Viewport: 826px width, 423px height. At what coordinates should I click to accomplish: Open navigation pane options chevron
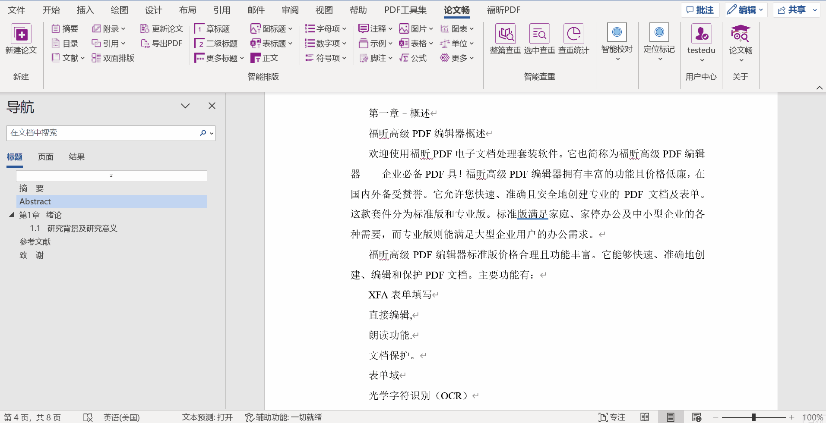[185, 106]
